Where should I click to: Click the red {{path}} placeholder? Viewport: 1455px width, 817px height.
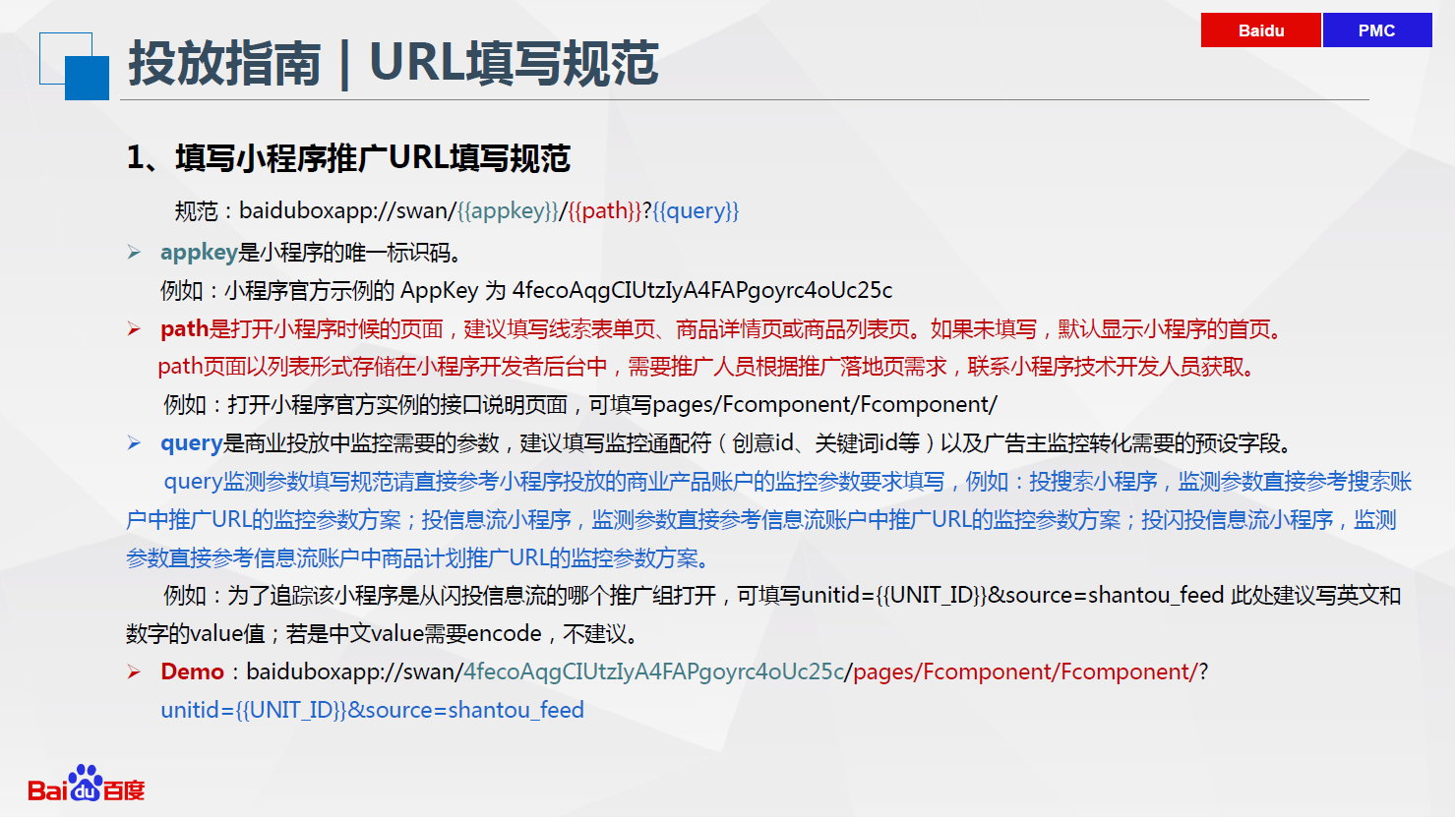click(604, 210)
